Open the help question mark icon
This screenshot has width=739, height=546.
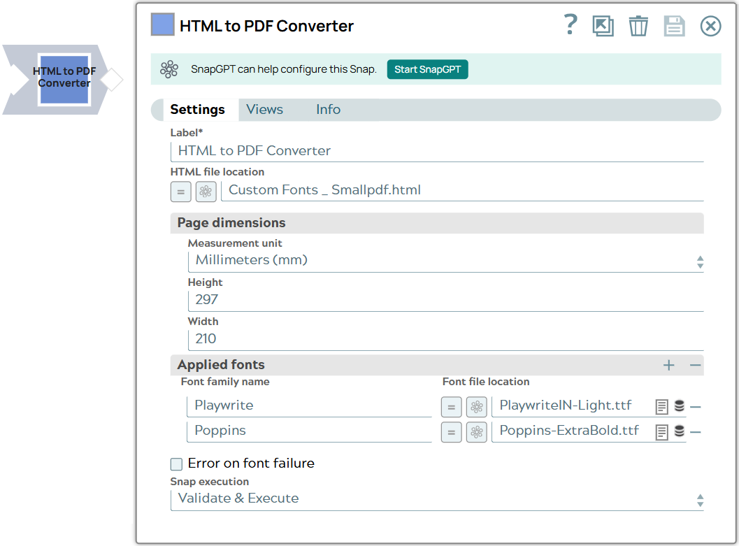point(571,25)
